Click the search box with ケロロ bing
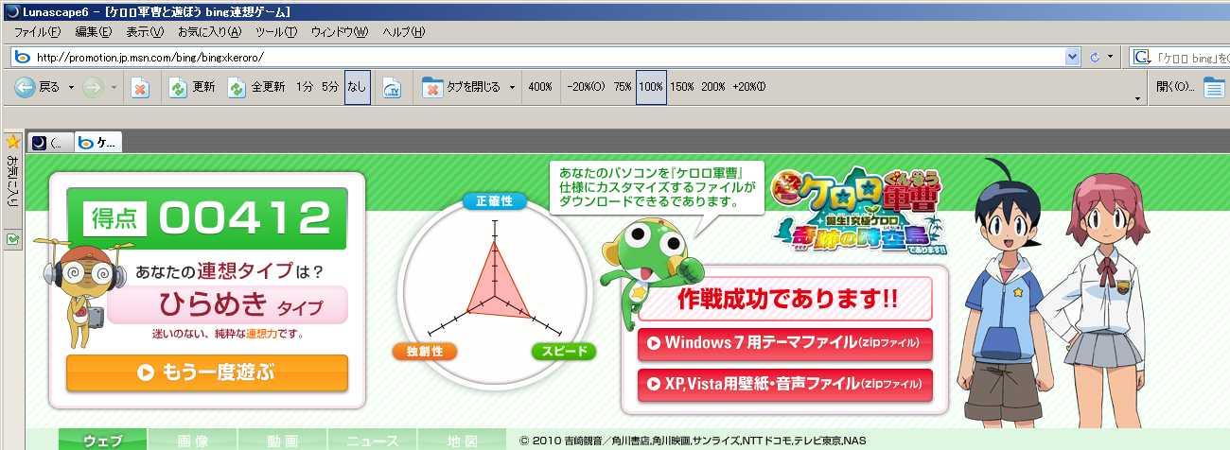The width and height of the screenshot is (1230, 450). 1191,57
